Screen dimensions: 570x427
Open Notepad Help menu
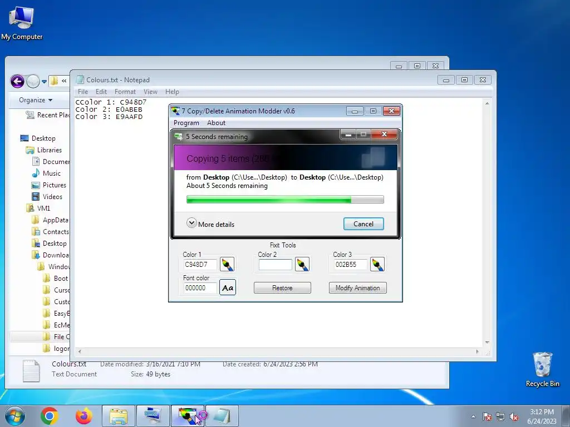[x=172, y=92]
